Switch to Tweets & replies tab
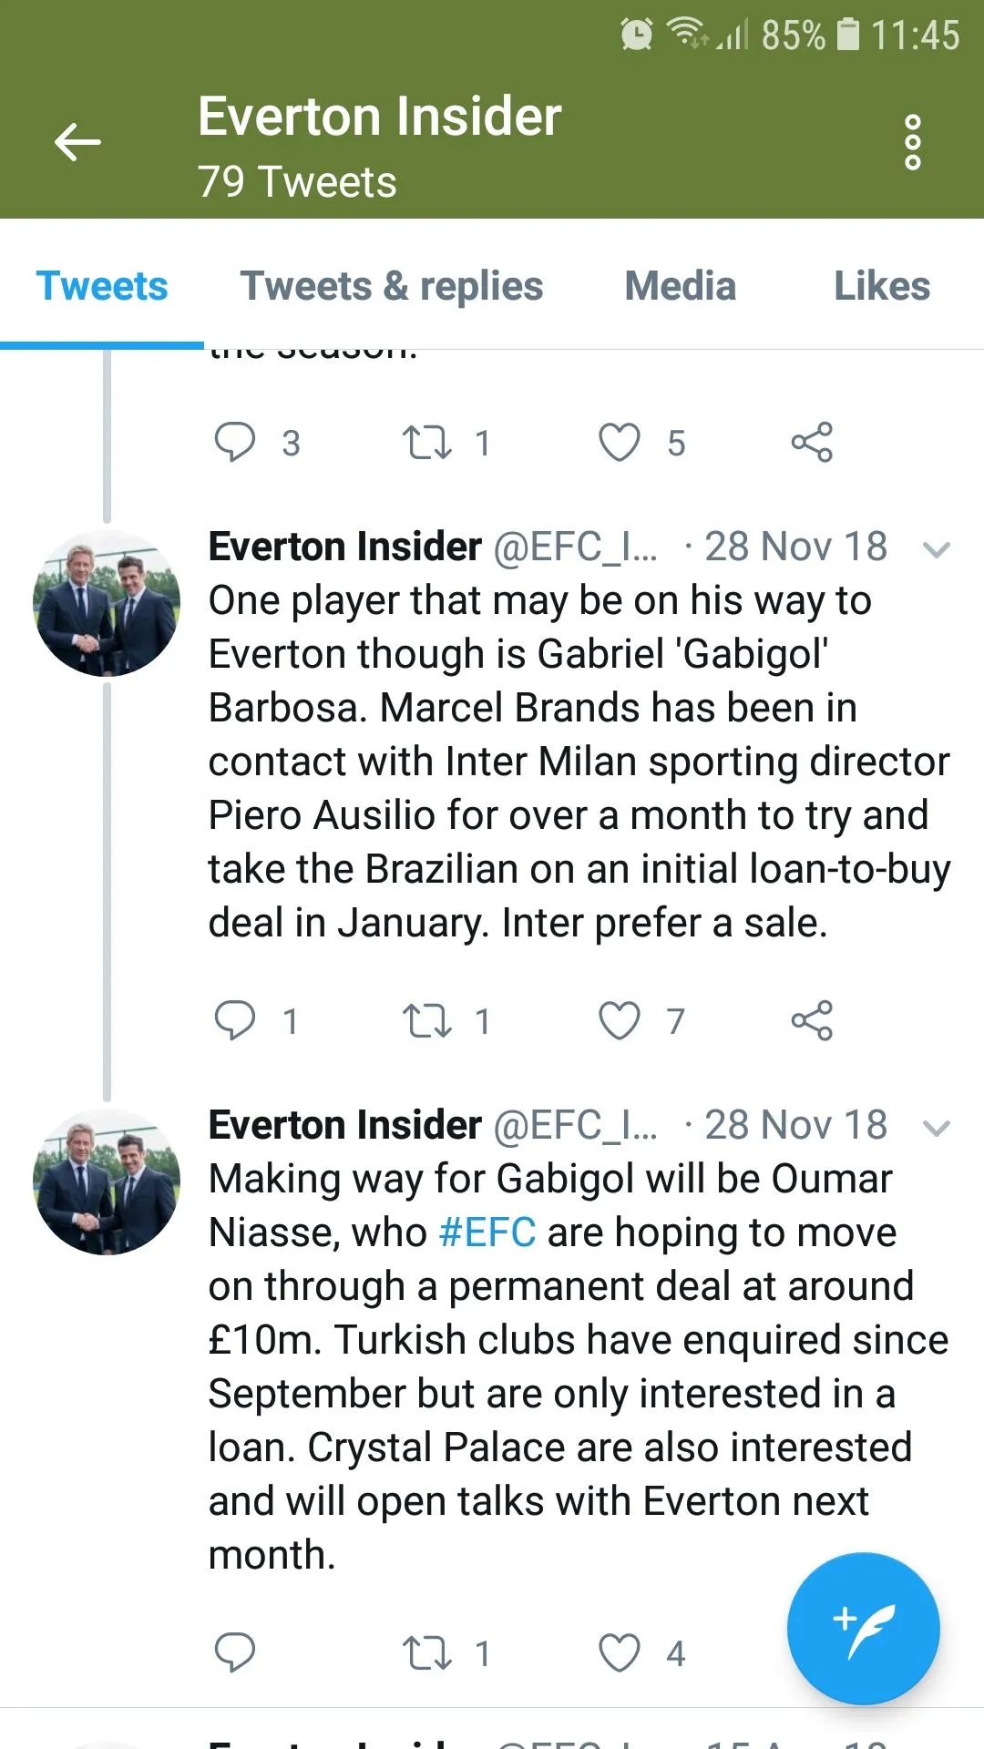Image resolution: width=984 pixels, height=1749 pixels. coord(392,286)
